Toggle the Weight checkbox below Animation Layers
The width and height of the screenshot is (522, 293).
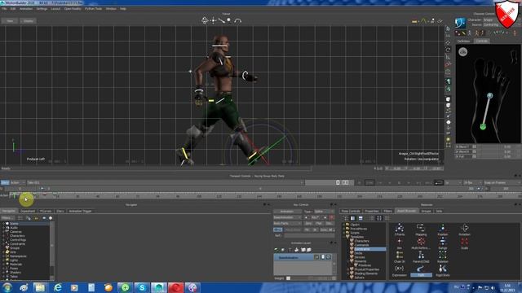tap(288, 278)
